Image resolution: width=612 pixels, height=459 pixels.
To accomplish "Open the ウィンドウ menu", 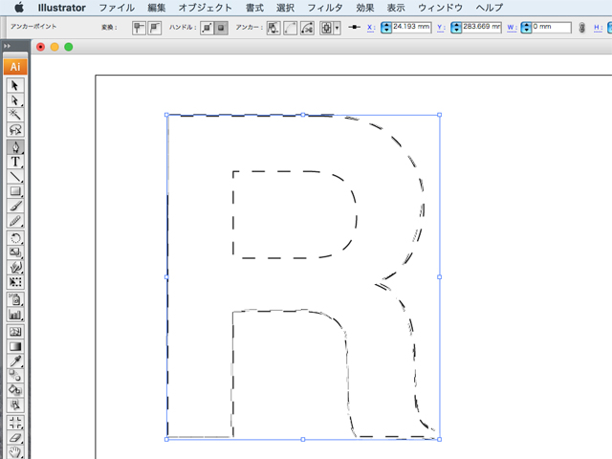I will [x=441, y=8].
